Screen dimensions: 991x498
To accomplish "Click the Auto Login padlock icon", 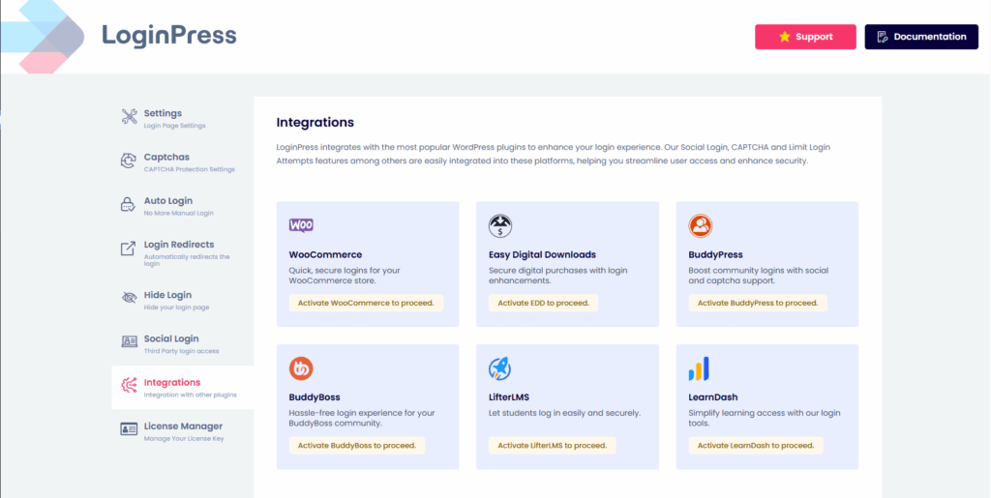I will pyautogui.click(x=129, y=204).
